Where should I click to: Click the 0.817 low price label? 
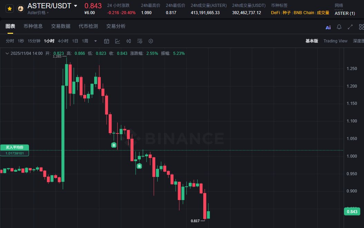pos(195,221)
